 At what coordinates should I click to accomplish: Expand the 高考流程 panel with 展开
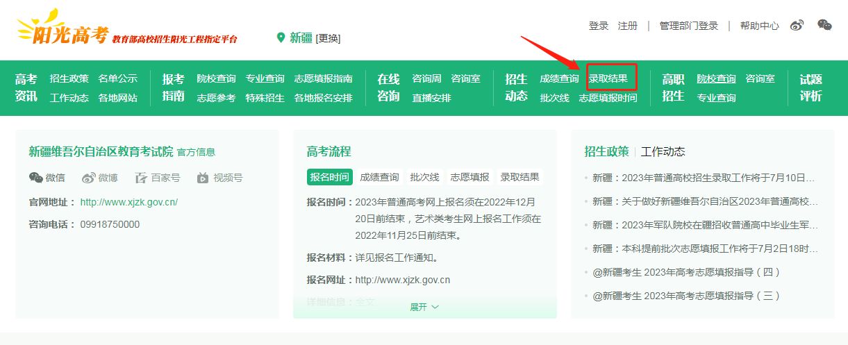tap(424, 307)
